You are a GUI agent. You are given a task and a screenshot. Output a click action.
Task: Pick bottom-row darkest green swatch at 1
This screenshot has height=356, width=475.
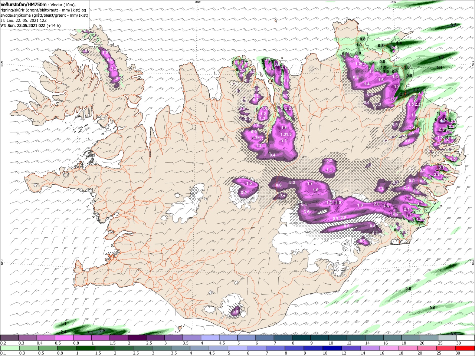click(86, 348)
